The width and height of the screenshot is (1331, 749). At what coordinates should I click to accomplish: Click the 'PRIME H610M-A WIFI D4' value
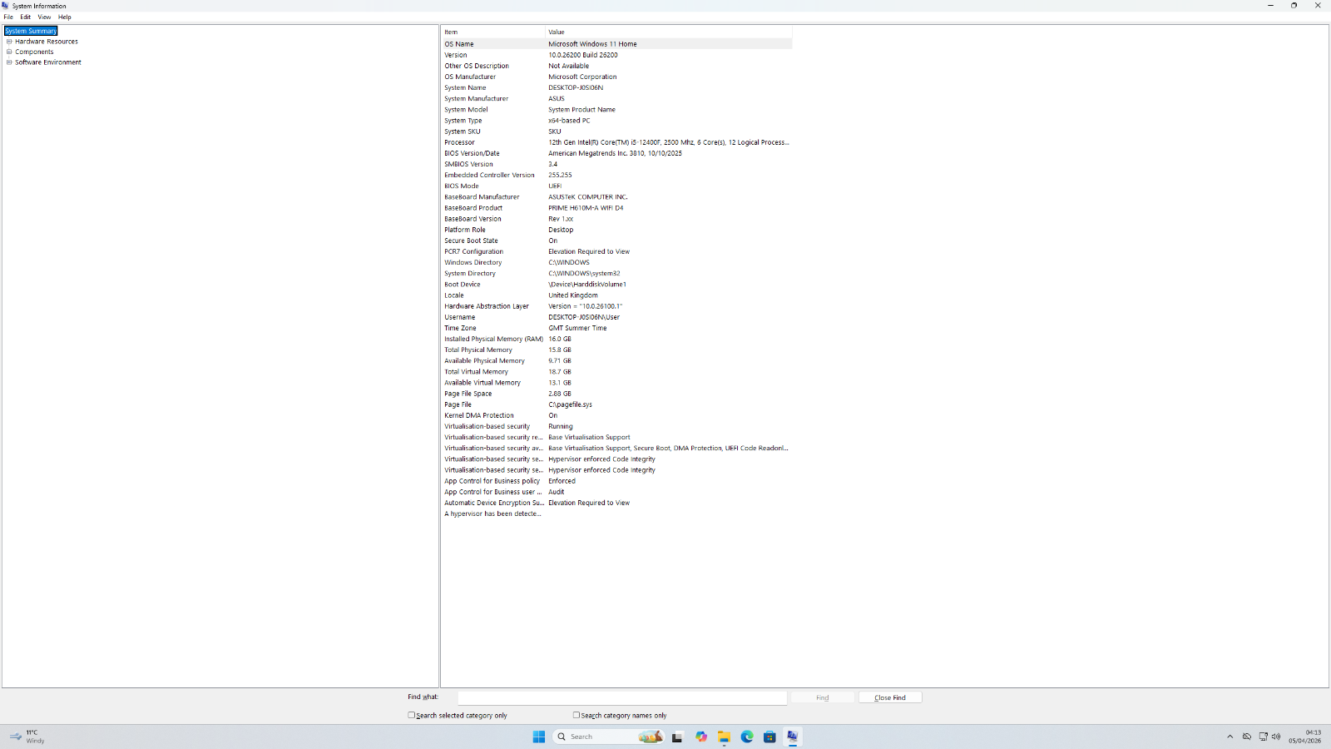click(x=586, y=208)
